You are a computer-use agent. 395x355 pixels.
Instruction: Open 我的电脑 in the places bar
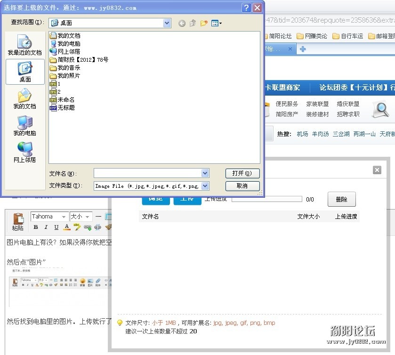(24, 126)
